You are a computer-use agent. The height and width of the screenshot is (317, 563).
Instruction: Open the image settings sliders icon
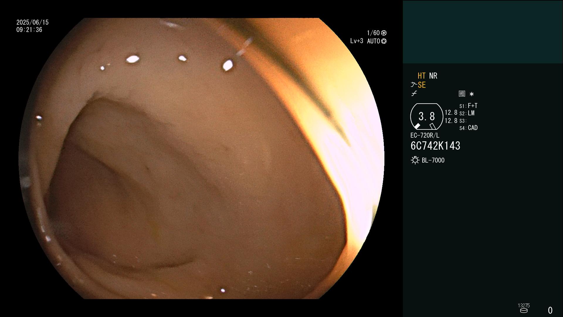click(462, 94)
